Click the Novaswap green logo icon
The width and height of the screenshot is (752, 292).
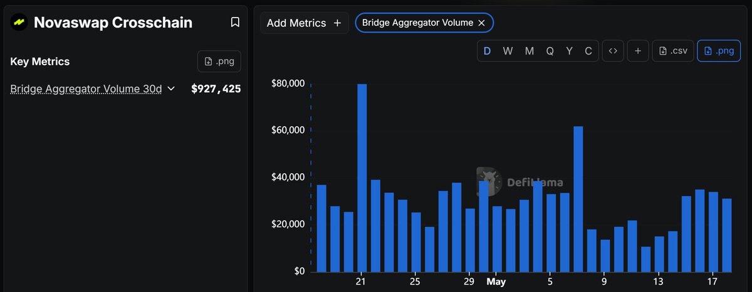[19, 23]
